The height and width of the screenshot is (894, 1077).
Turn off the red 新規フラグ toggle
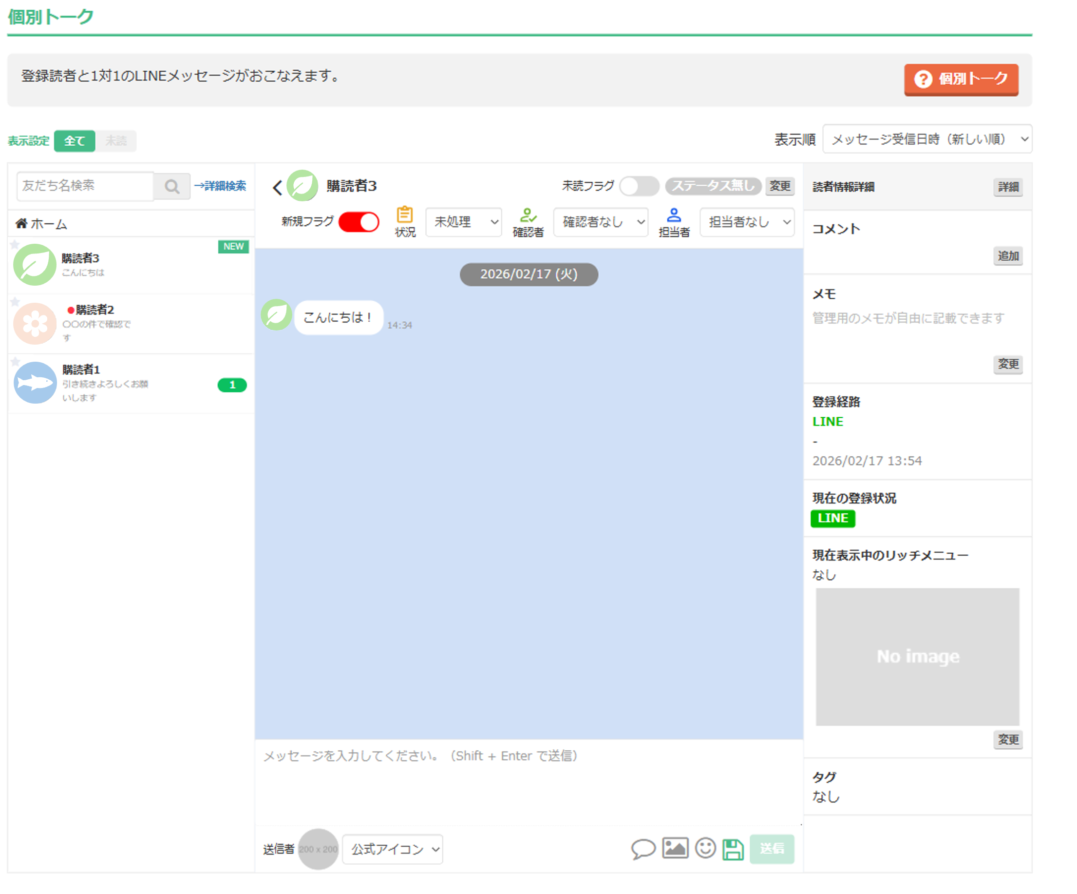(x=359, y=222)
